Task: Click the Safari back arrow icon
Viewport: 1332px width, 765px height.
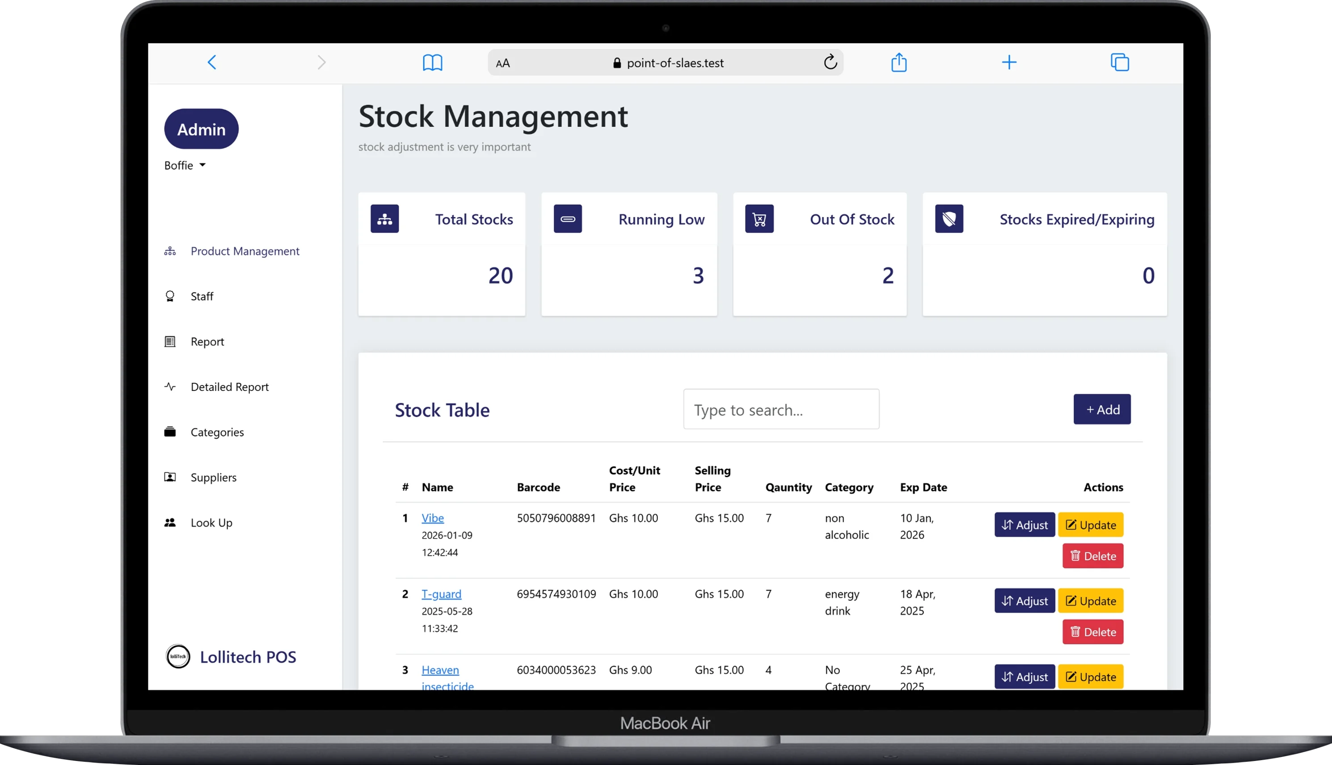Action: click(x=212, y=63)
